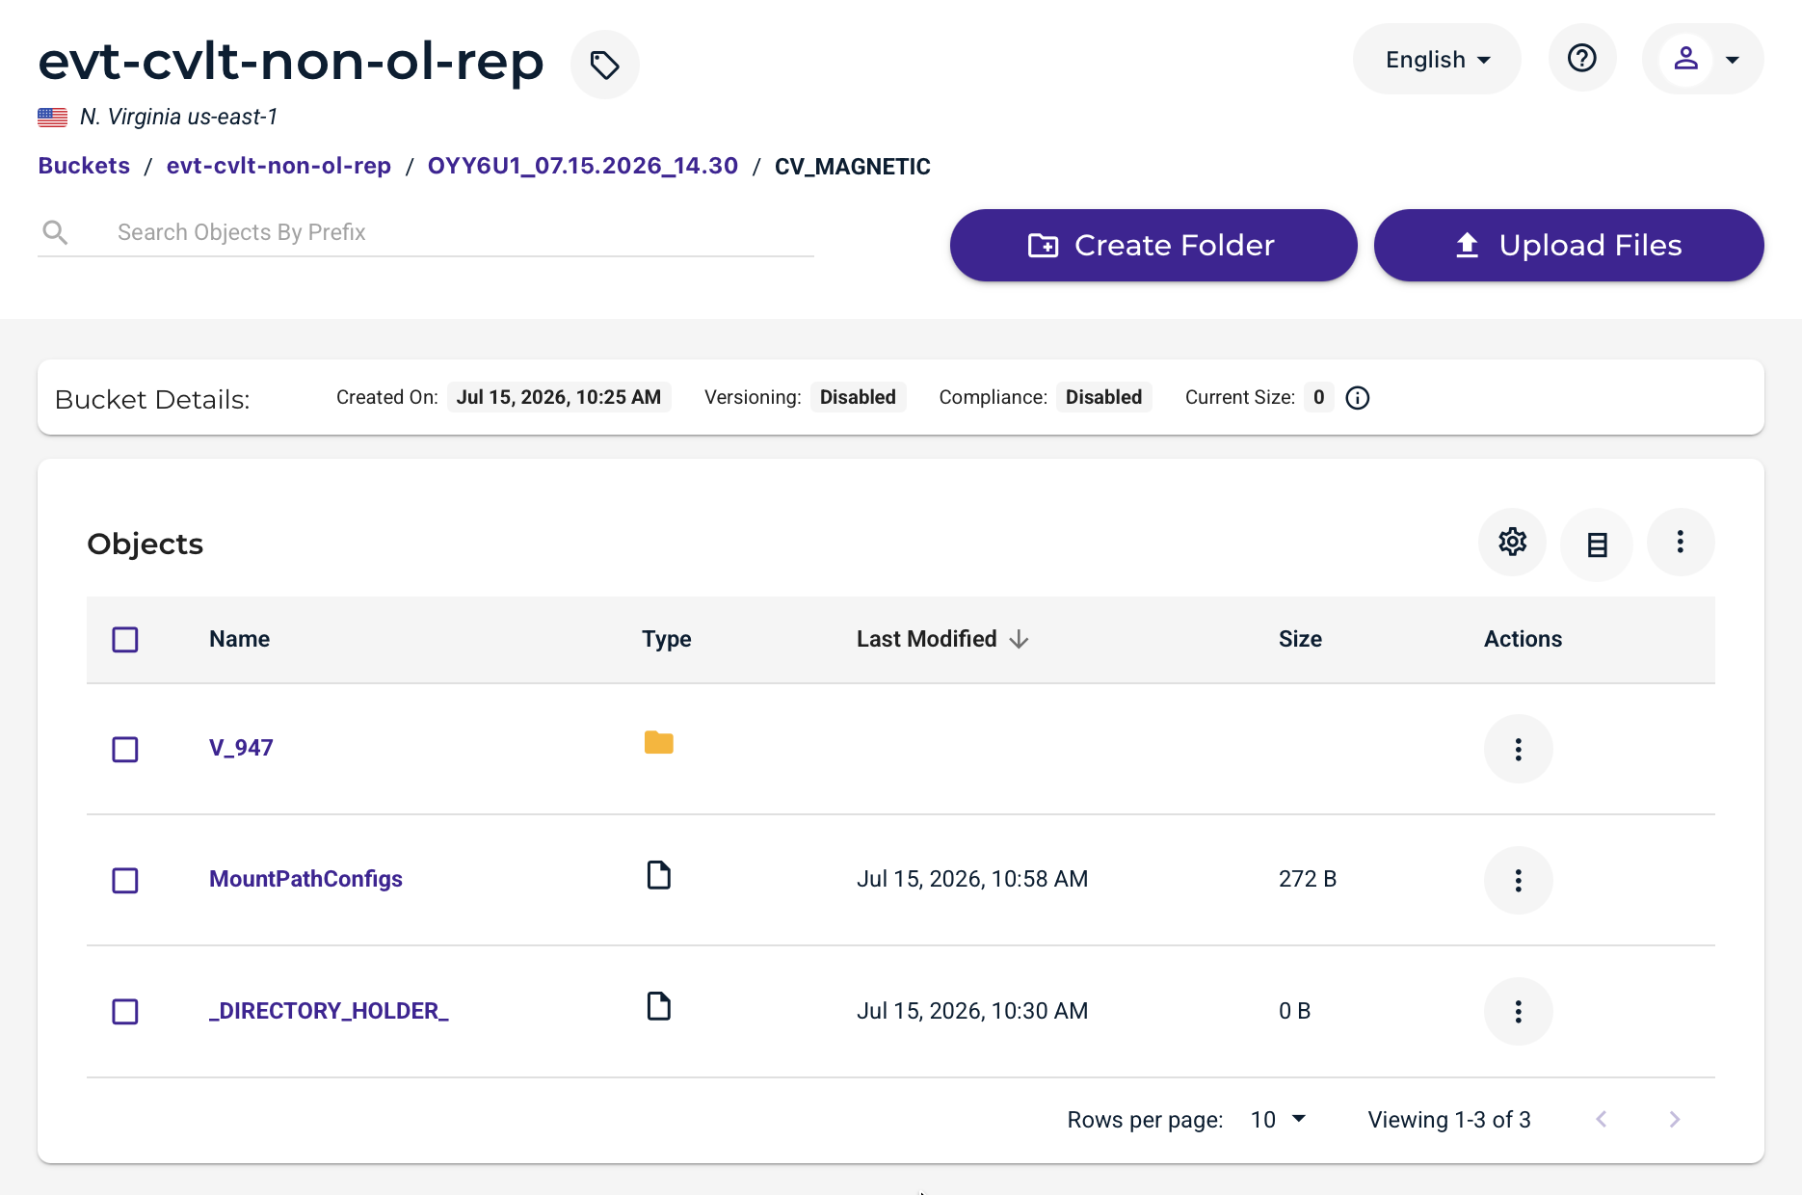
Task: Show Current Size info icon
Action: pyautogui.click(x=1357, y=398)
